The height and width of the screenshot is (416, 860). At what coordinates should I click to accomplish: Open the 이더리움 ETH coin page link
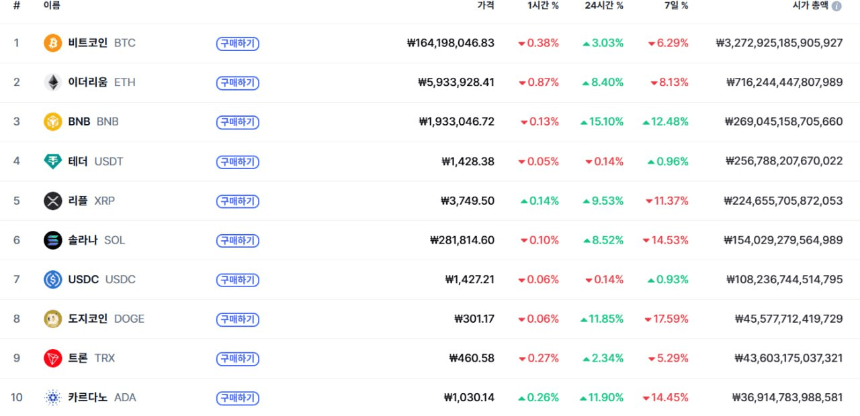(101, 83)
